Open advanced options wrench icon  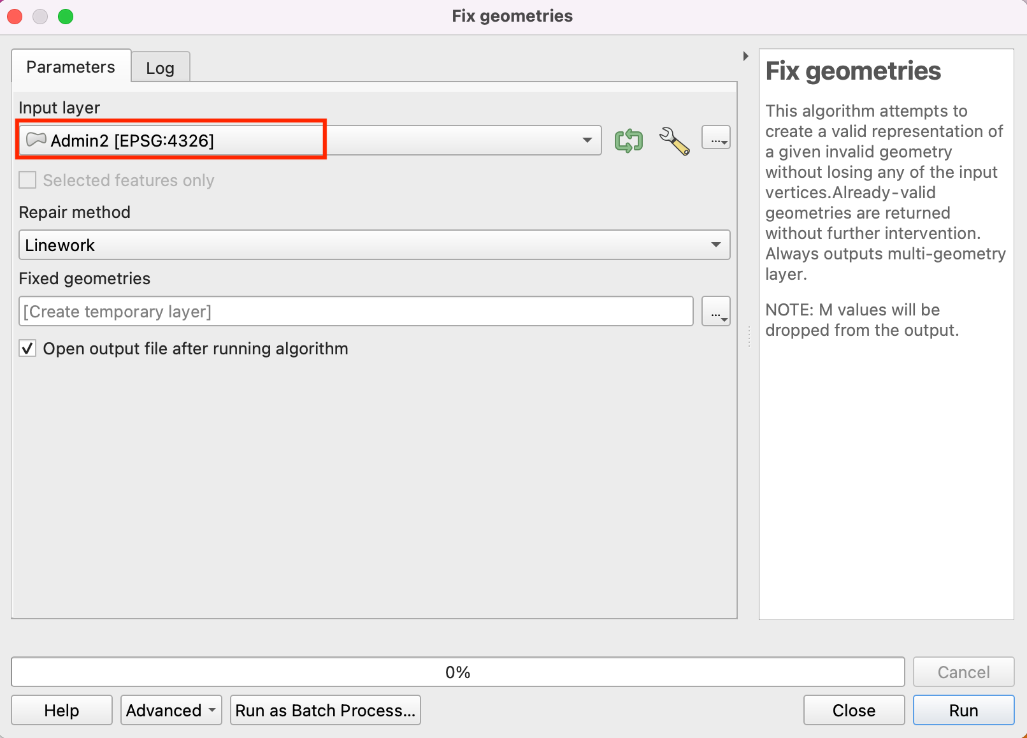pos(674,140)
